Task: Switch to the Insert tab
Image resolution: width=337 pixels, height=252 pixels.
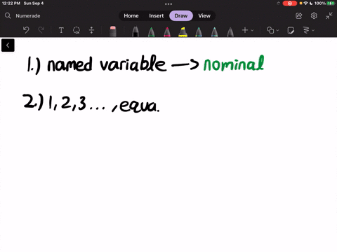Action: (x=157, y=15)
